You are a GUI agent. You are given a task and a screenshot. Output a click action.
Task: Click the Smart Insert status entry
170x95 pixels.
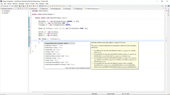coord(111,94)
